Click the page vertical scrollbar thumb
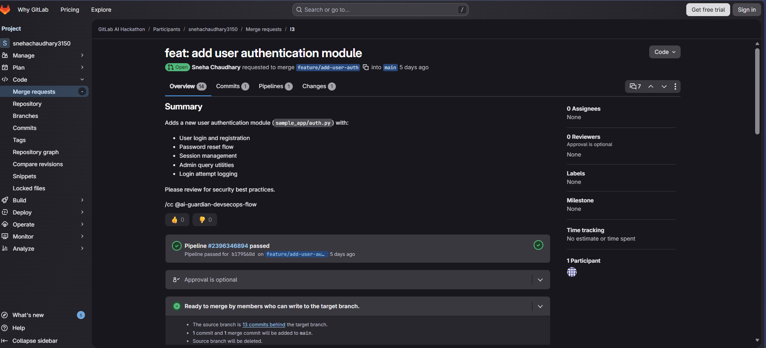The image size is (766, 348). pyautogui.click(x=757, y=91)
